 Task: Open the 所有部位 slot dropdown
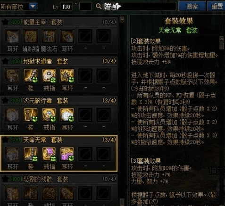(33, 7)
